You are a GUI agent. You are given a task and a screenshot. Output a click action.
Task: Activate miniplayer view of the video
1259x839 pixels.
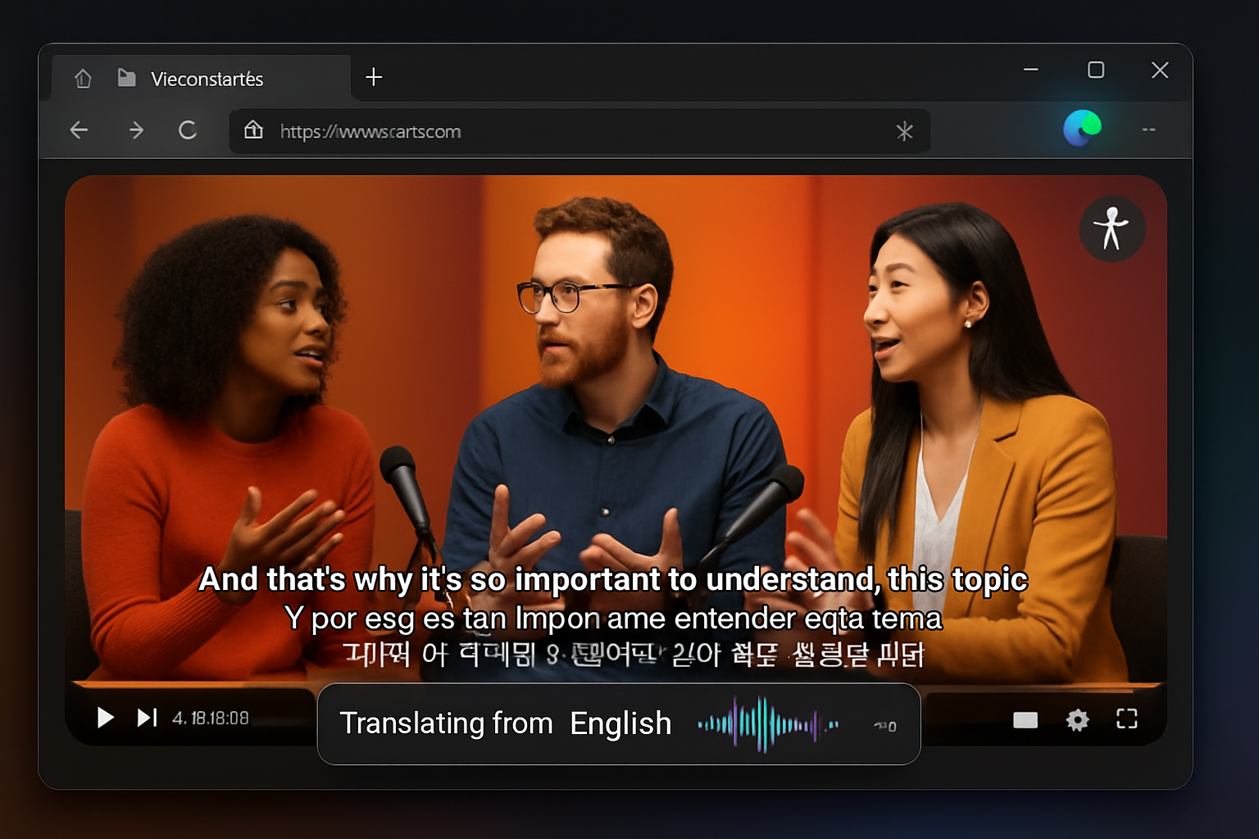click(1025, 720)
